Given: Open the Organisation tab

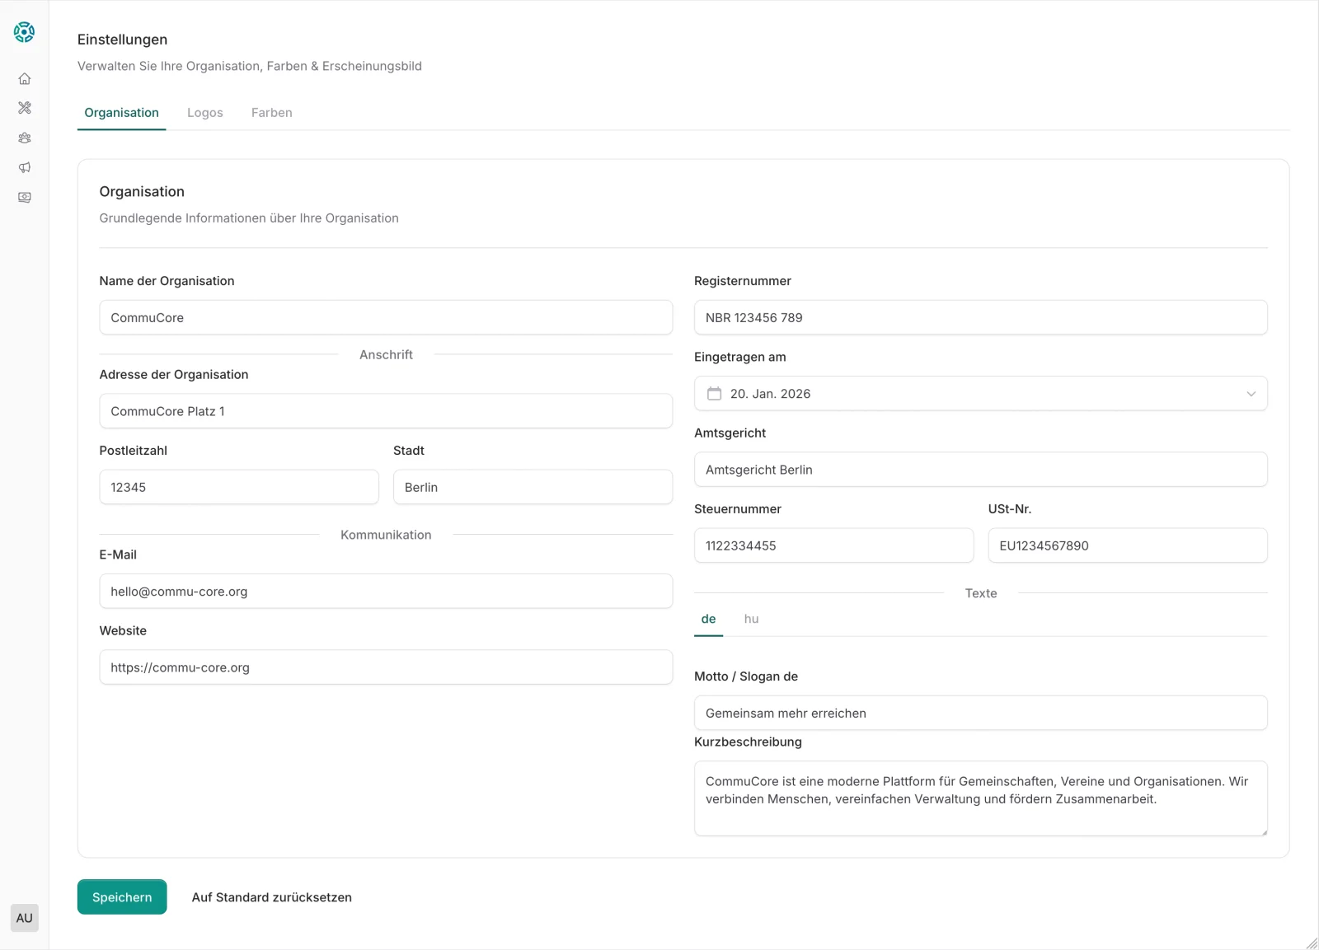Looking at the screenshot, I should point(121,113).
